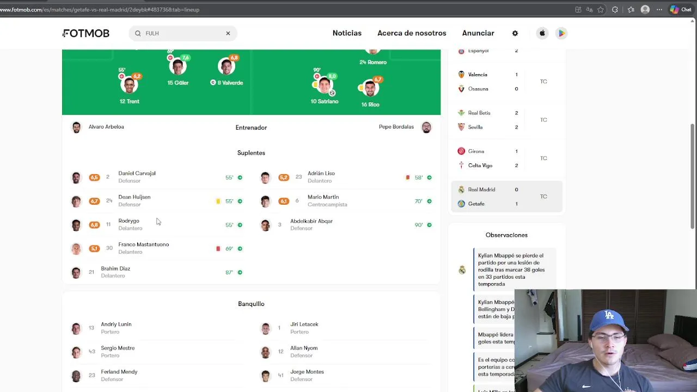697x392 pixels.
Task: Open Dean Huijsen's substitute entry
Action: [x=157, y=201]
